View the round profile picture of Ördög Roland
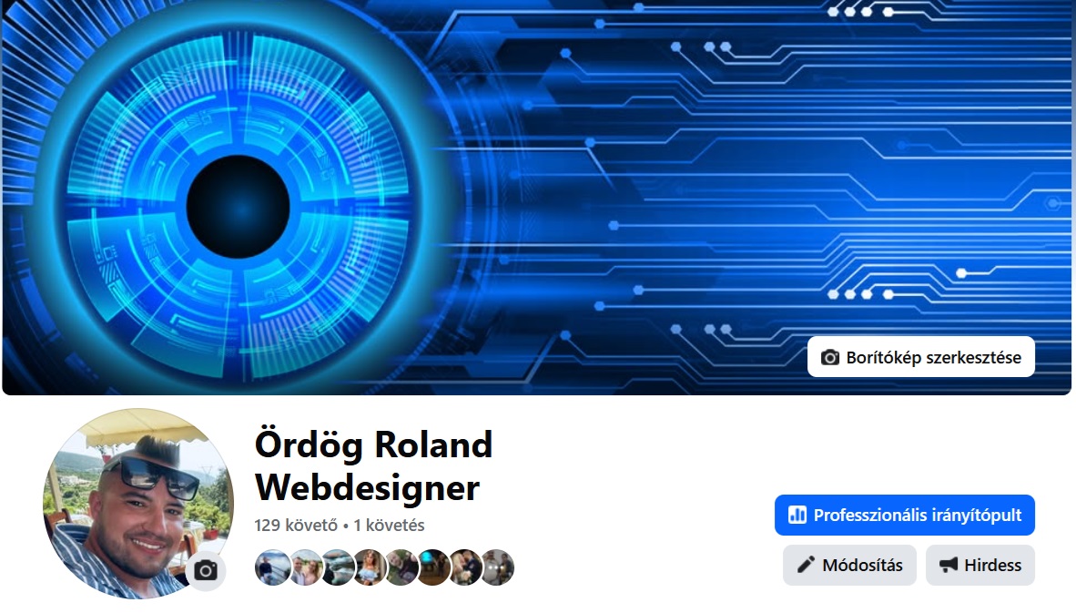This screenshot has width=1076, height=613. (x=138, y=504)
